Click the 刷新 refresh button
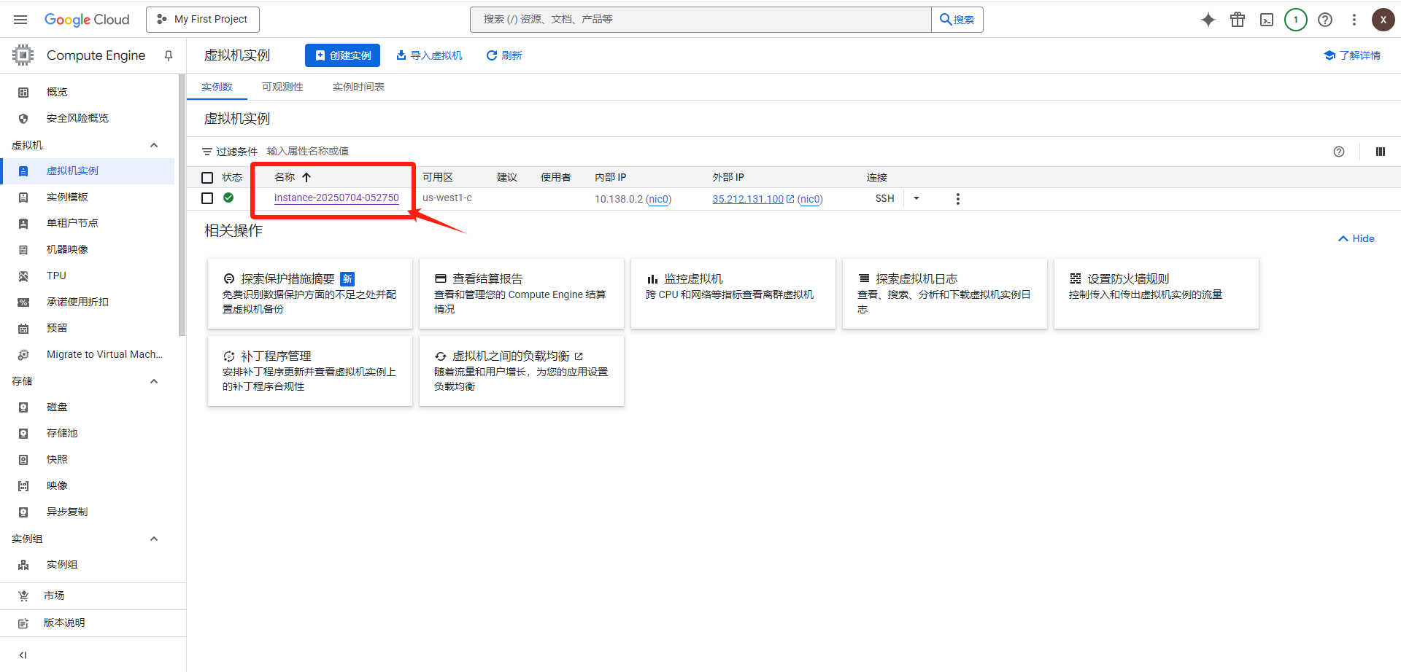The width and height of the screenshot is (1401, 672). pyautogui.click(x=504, y=55)
